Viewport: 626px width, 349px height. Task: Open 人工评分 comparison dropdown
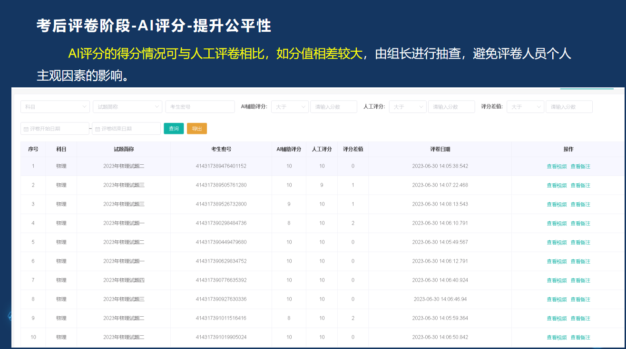coord(408,107)
